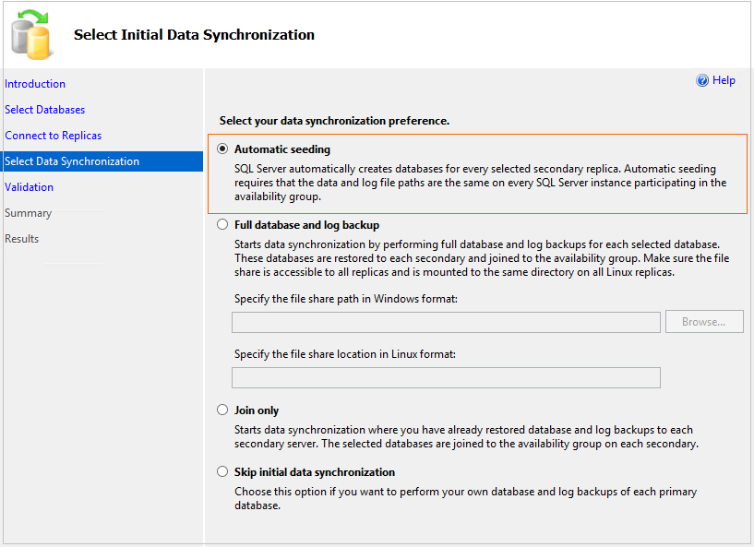Go to the Select Databases step
This screenshot has height=547, width=754.
click(x=44, y=110)
